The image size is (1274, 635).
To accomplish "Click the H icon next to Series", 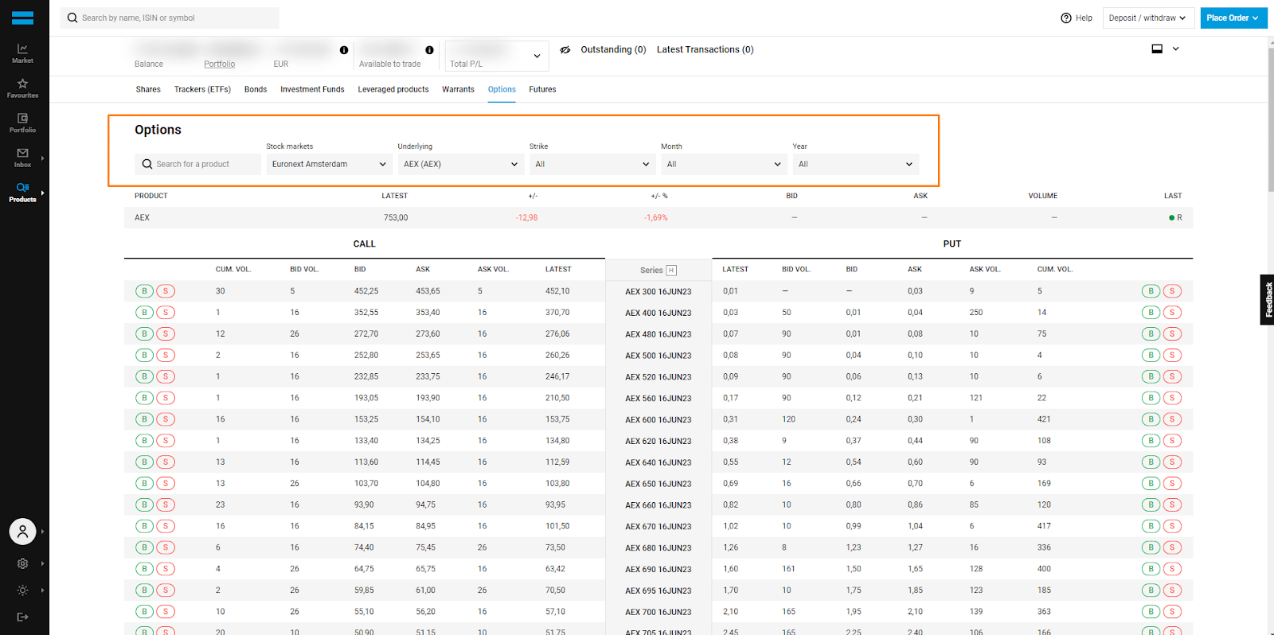I will (671, 270).
